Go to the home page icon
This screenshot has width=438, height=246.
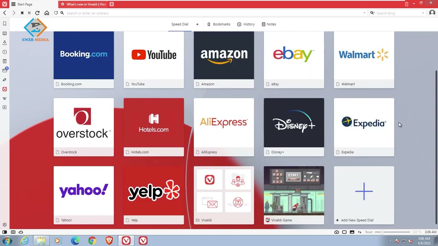tap(47, 13)
